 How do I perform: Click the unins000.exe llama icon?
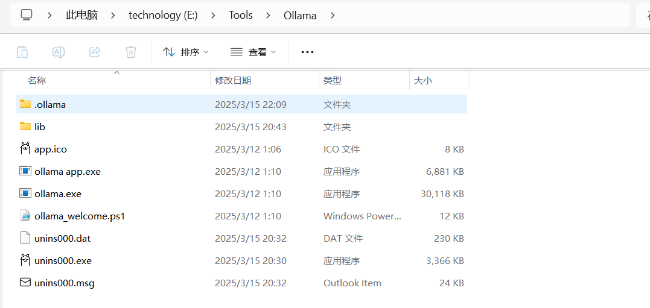tap(25, 260)
